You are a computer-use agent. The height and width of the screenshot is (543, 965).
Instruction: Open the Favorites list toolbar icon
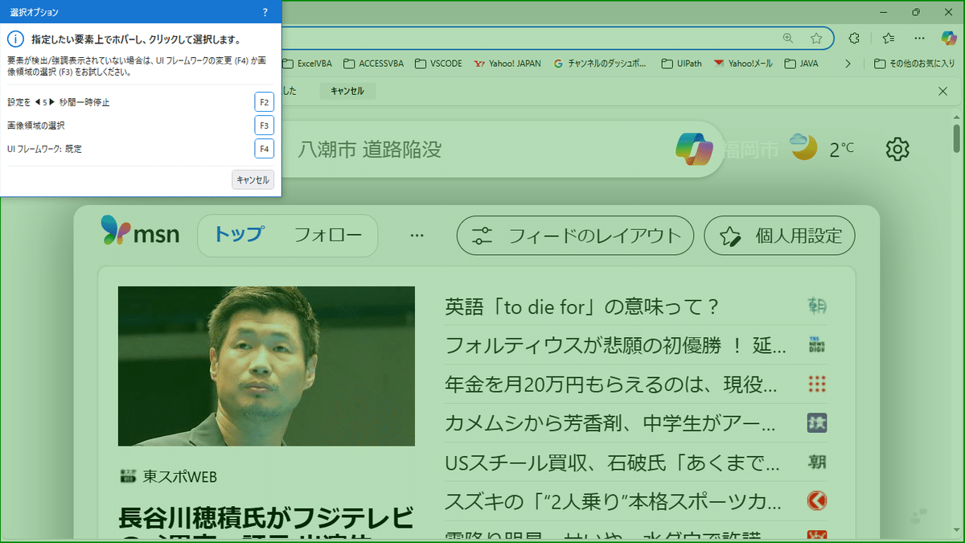click(x=889, y=38)
